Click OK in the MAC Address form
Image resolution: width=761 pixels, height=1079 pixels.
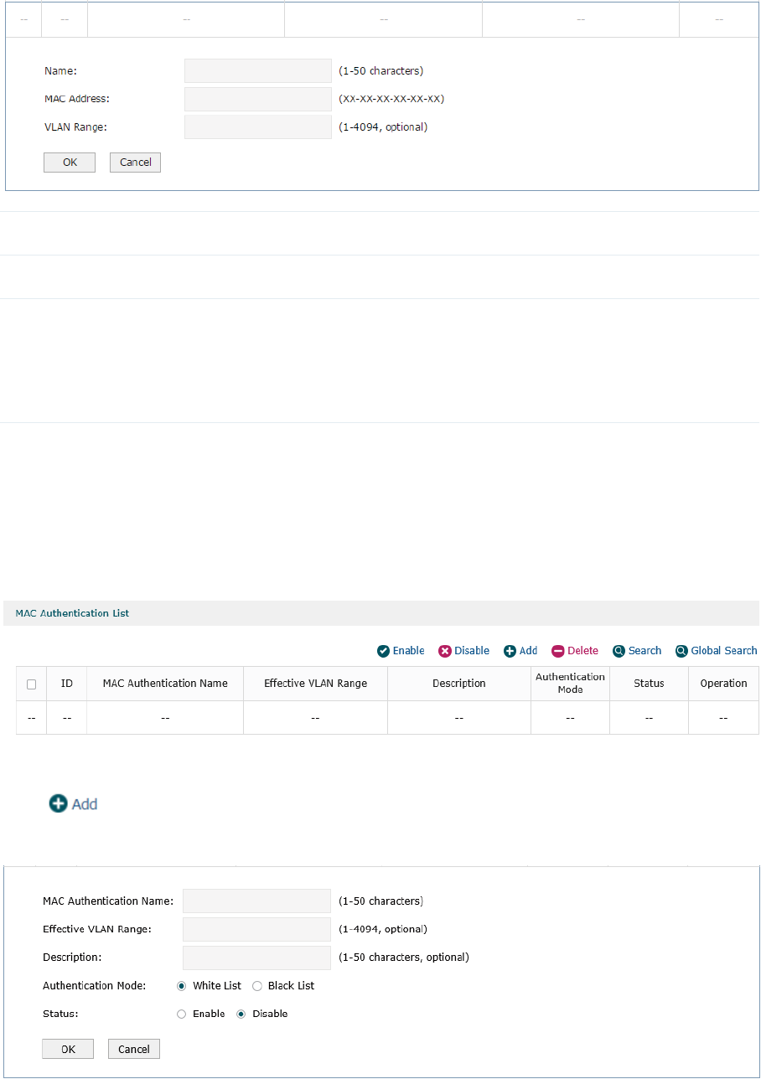click(x=70, y=163)
